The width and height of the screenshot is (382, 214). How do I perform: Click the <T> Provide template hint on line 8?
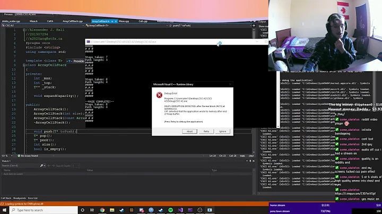coord(75,61)
